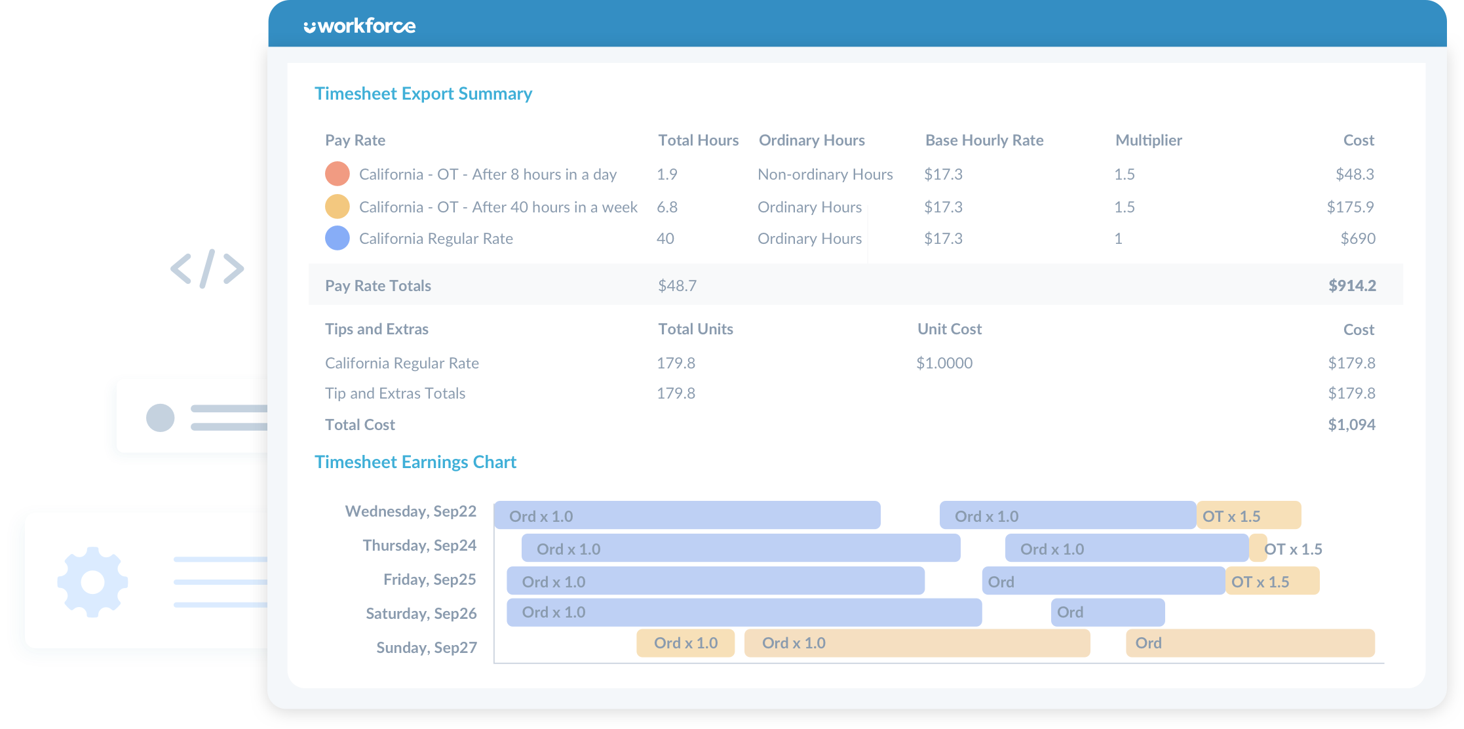Select the Pay Rate Totals row
This screenshot has height=729, width=1464.
tap(378, 286)
